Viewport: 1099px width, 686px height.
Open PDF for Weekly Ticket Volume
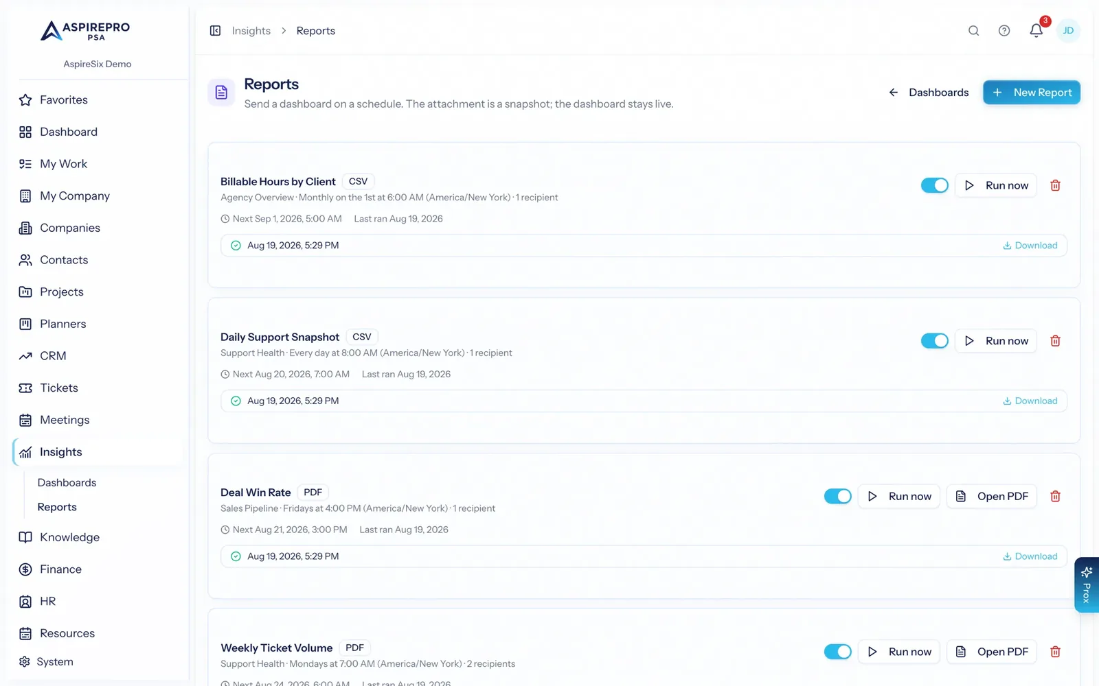coord(992,652)
